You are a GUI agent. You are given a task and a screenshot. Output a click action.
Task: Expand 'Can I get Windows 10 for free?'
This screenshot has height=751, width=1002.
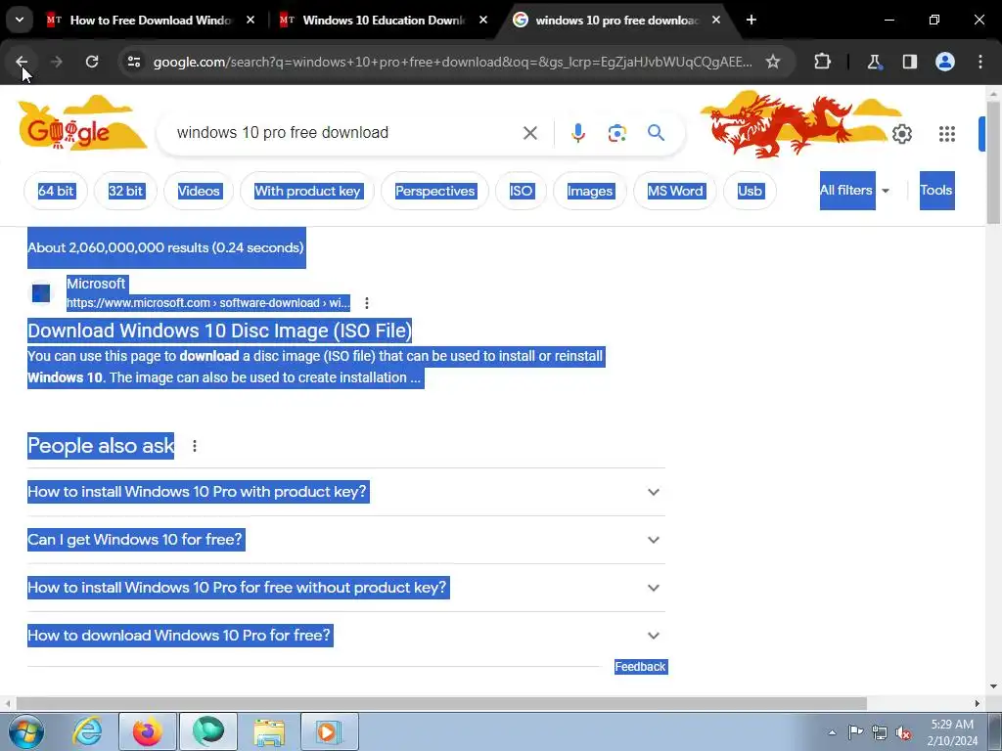pyautogui.click(x=345, y=540)
